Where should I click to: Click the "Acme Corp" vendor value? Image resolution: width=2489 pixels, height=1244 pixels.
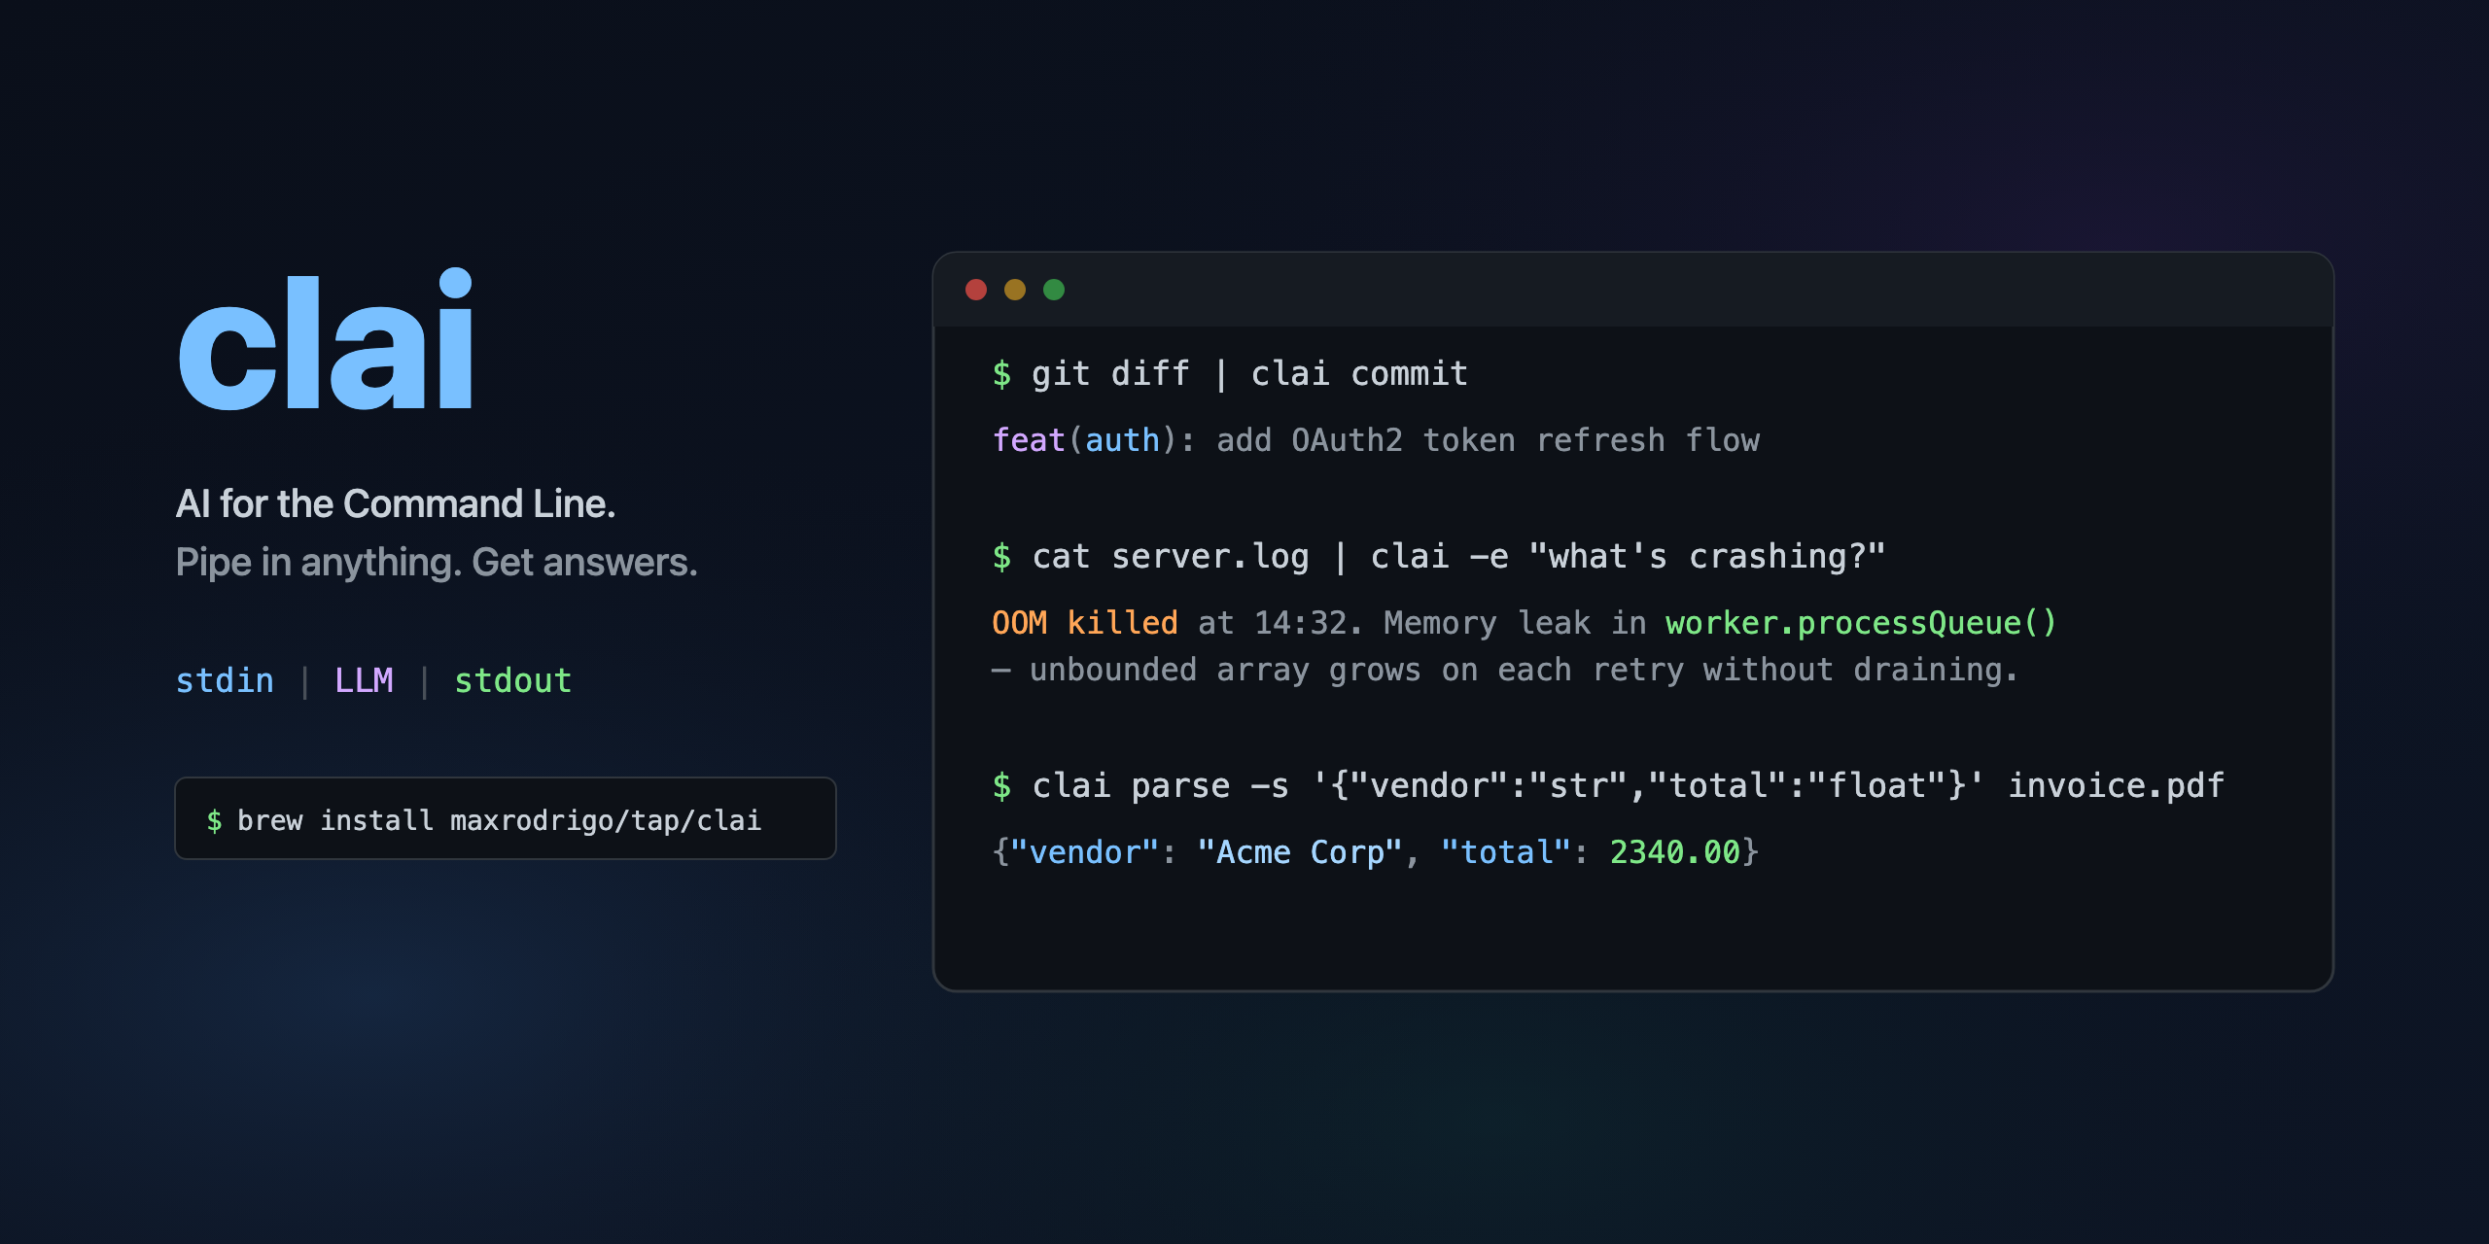coord(1300,852)
